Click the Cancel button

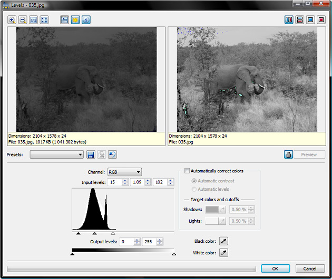pos(310,268)
